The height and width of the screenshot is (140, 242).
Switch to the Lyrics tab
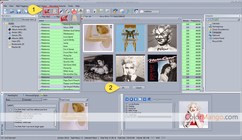[x=50, y=99]
